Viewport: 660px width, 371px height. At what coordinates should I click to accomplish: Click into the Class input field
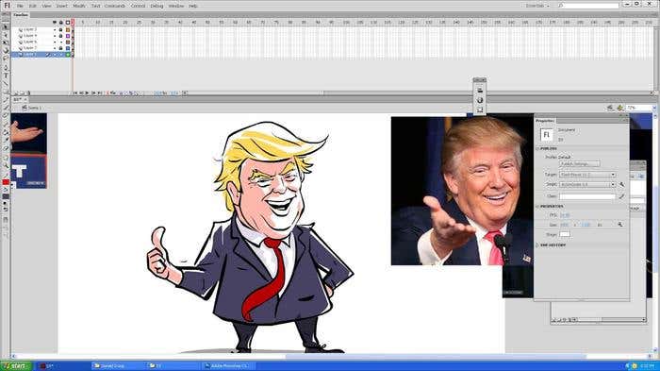click(587, 196)
